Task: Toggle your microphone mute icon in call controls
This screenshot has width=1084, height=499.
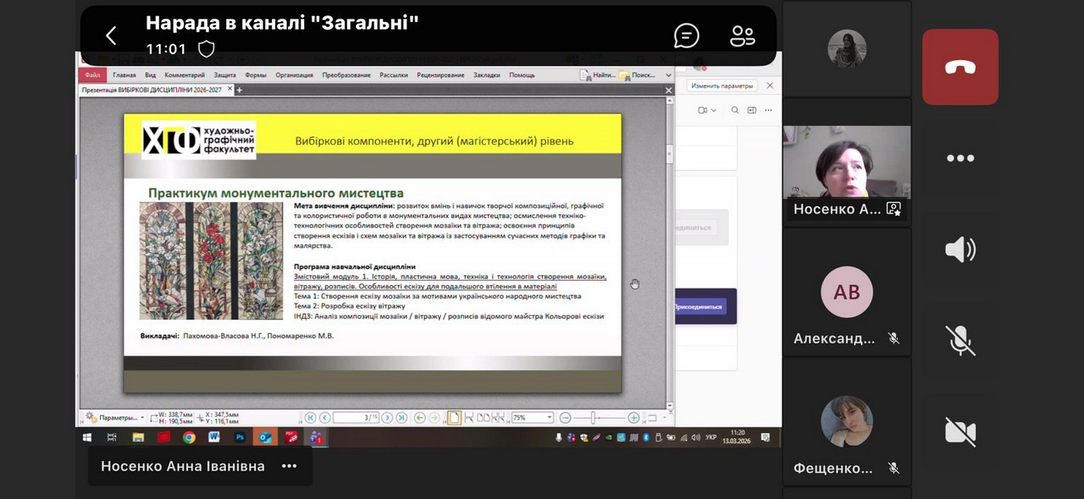Action: click(x=960, y=341)
